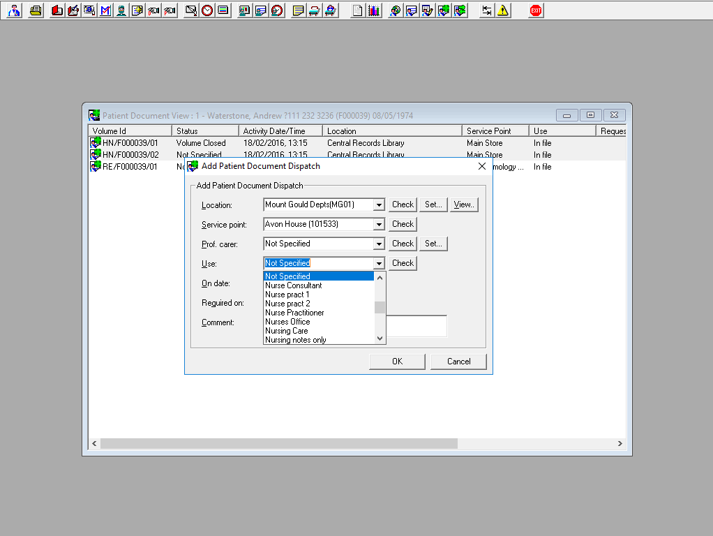Click the Service Point column header
713x536 pixels.
[x=495, y=131]
